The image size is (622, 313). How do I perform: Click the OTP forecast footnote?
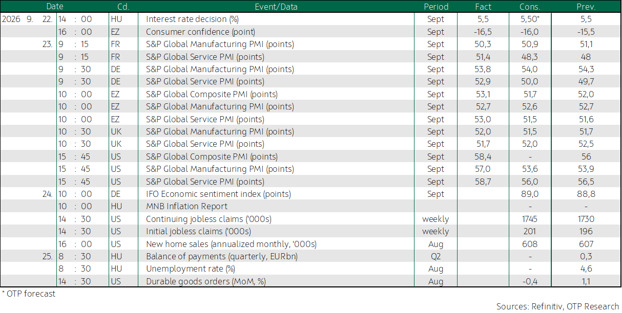(x=29, y=294)
